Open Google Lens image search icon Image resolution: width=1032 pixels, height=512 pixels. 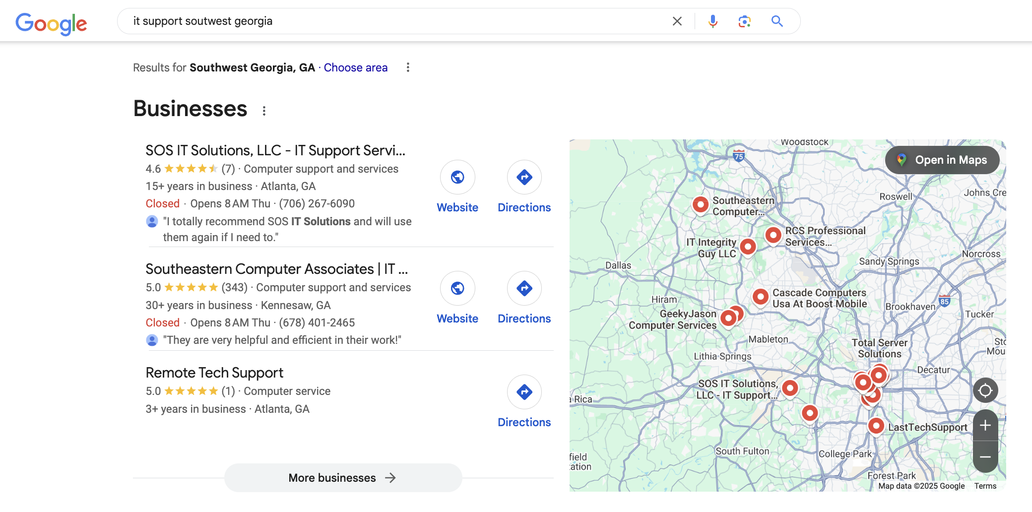point(744,21)
